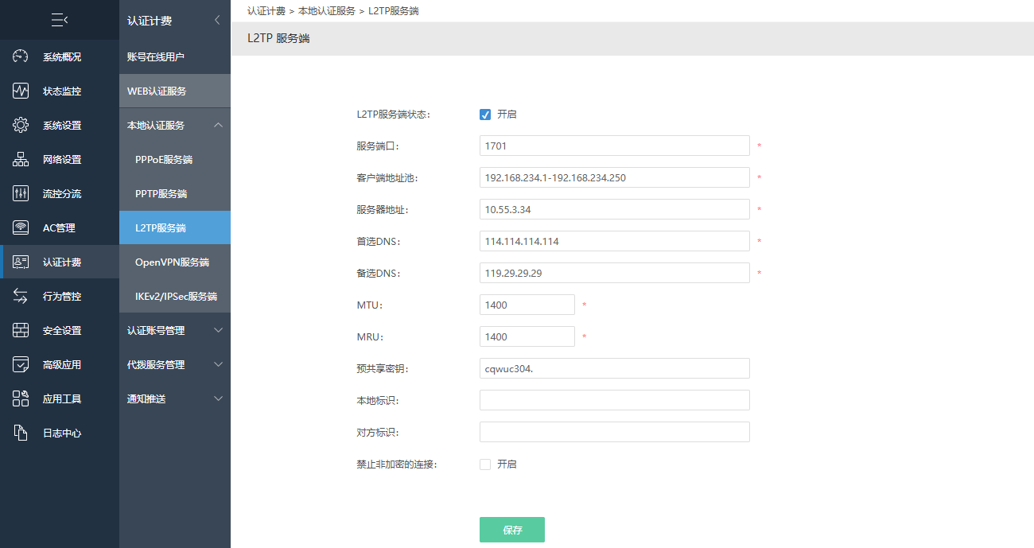
Task: Open the 系统概况 dashboard icon
Action: click(x=21, y=57)
